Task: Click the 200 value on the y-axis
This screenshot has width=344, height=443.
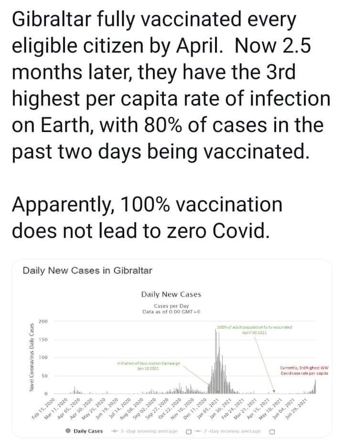Action: pos(42,321)
